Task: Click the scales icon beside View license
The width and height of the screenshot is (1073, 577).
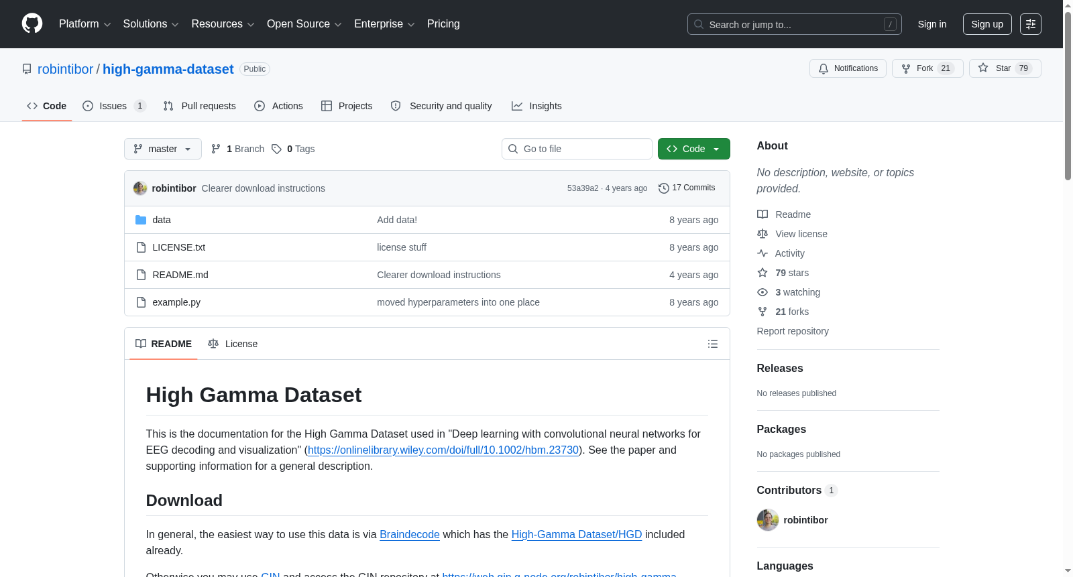Action: pyautogui.click(x=763, y=234)
